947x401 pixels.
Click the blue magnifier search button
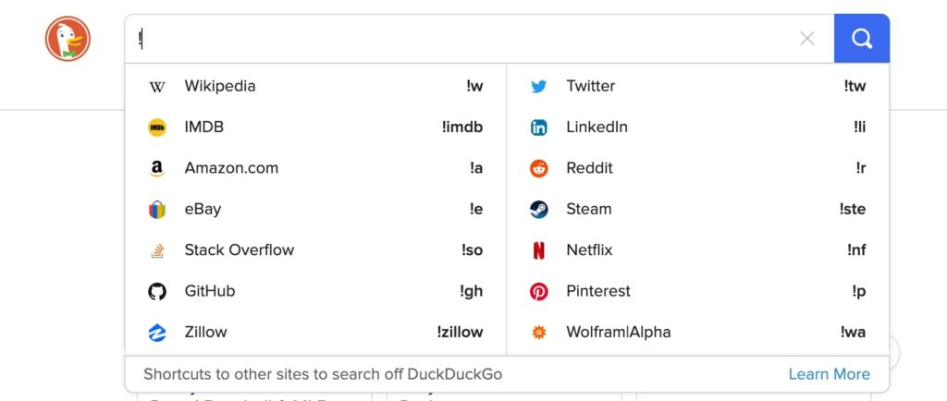[x=861, y=39]
